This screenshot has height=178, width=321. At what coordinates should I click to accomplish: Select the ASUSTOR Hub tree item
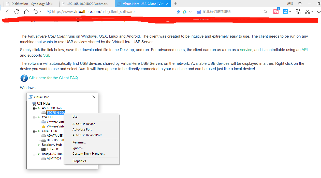(52, 108)
